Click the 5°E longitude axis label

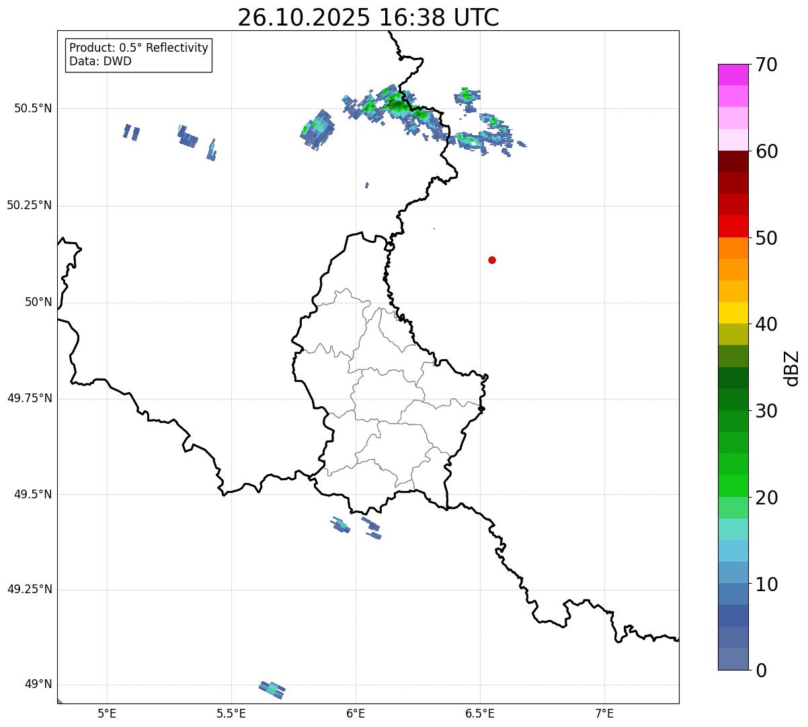[107, 714]
